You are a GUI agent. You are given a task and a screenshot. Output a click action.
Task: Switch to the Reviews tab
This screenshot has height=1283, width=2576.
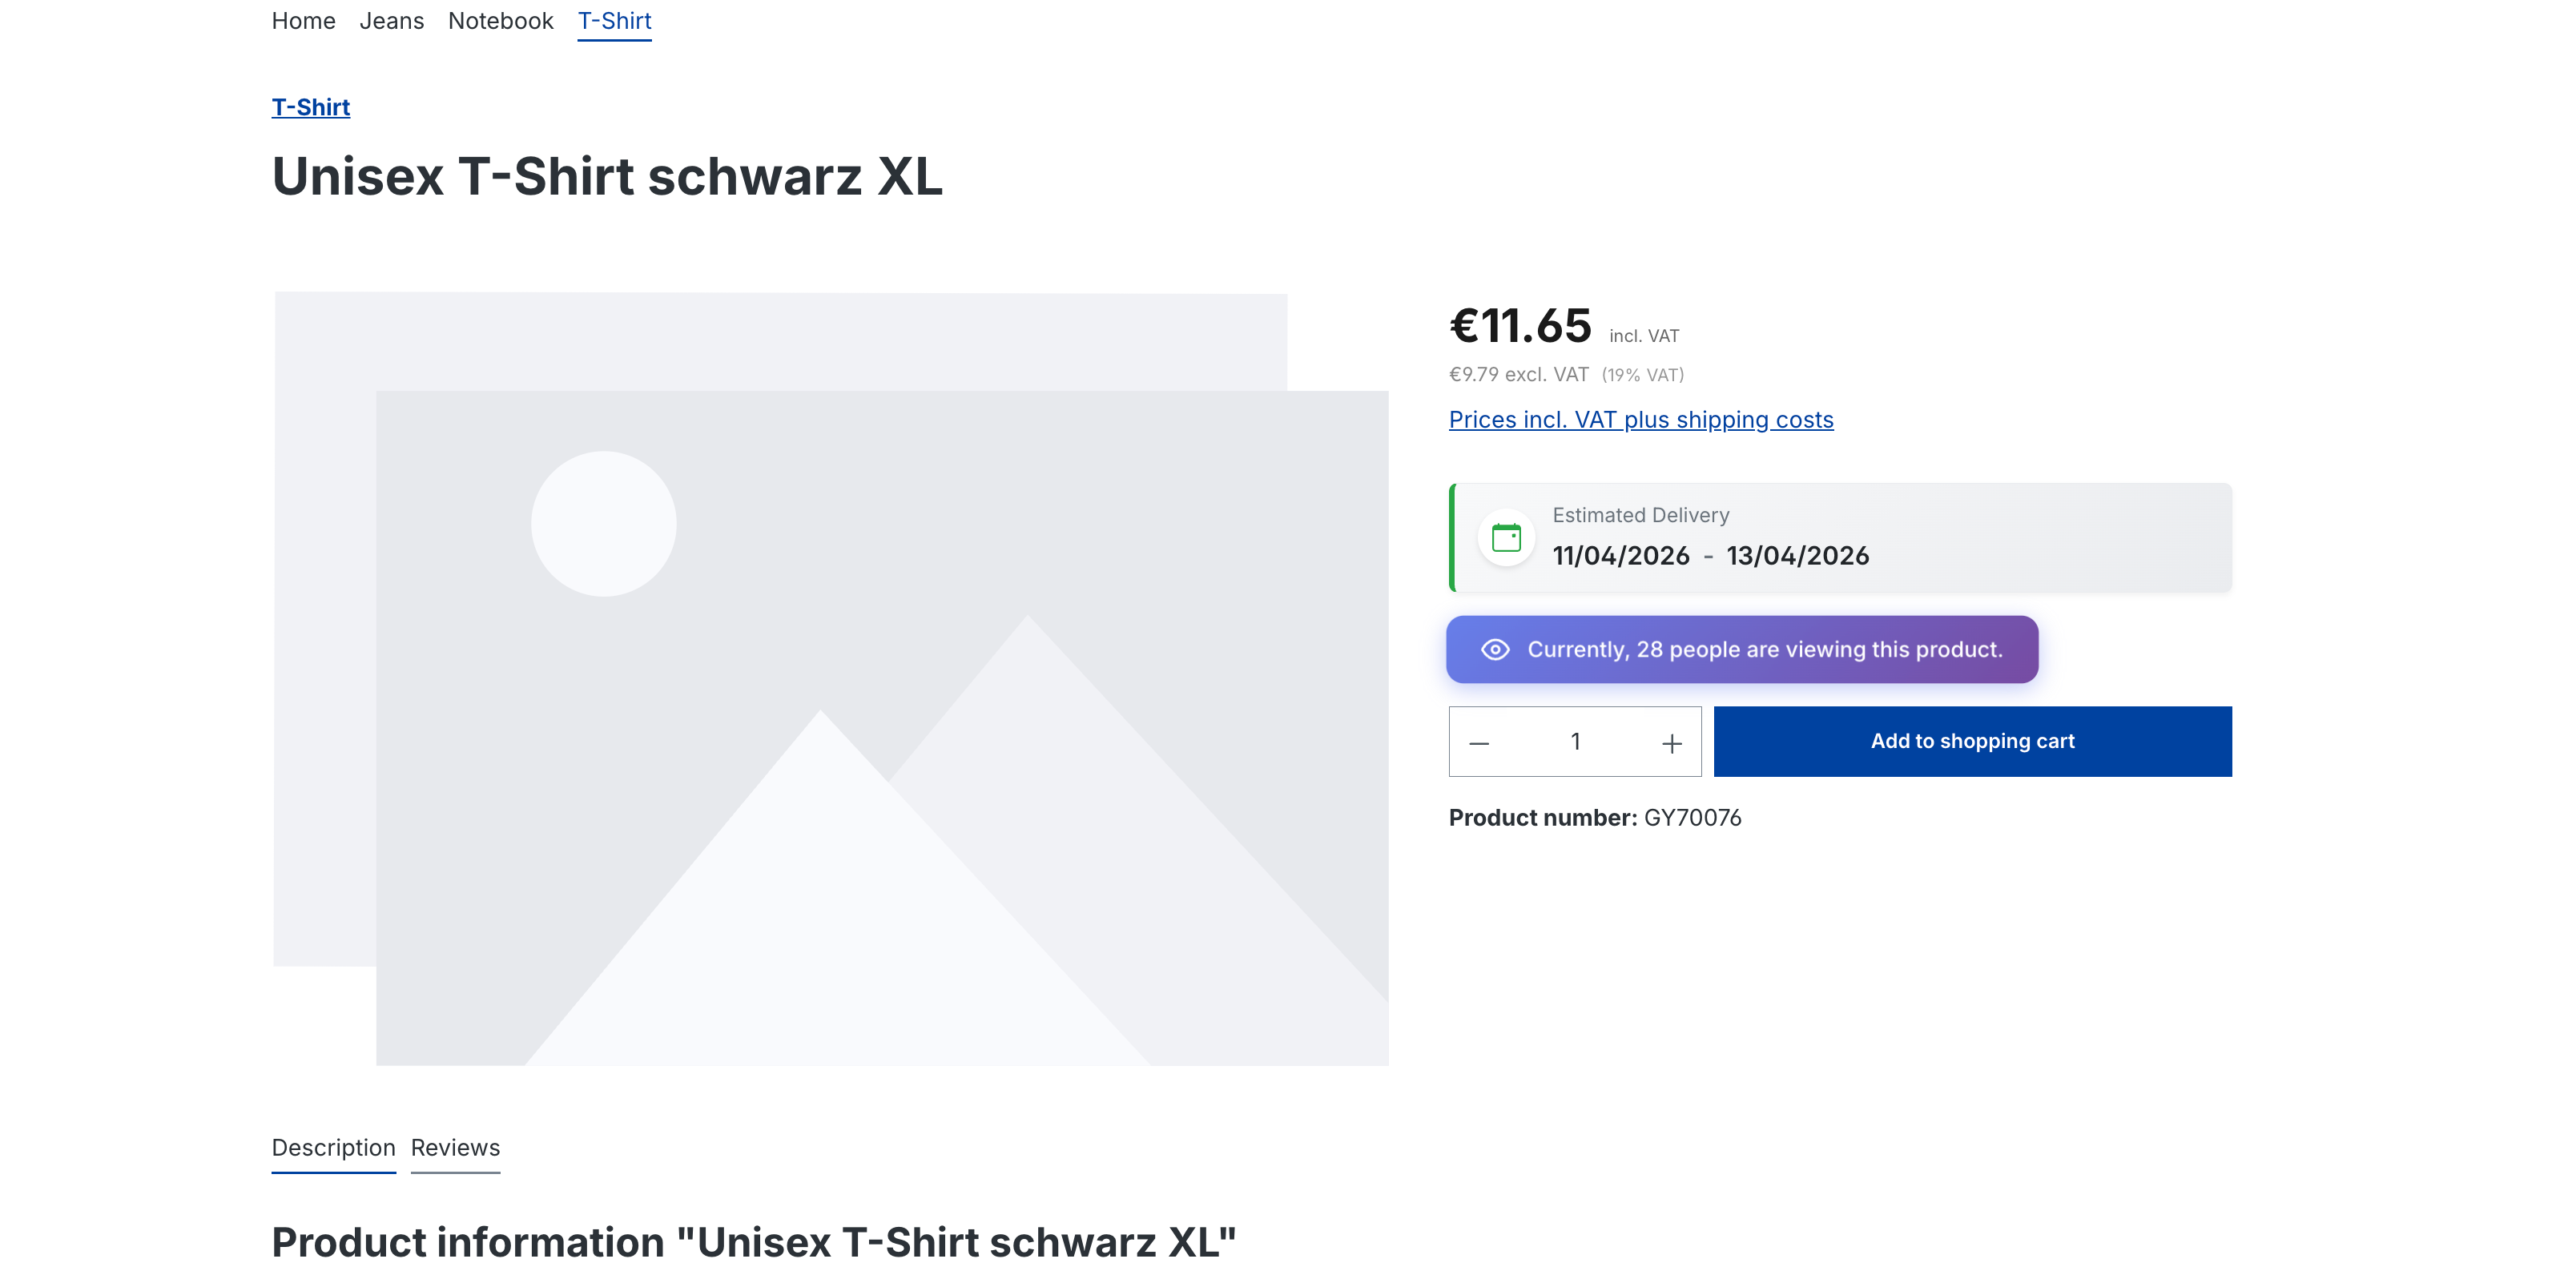point(455,1148)
